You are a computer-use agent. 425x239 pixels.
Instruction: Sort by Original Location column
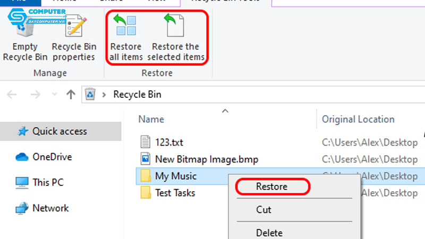(x=358, y=119)
